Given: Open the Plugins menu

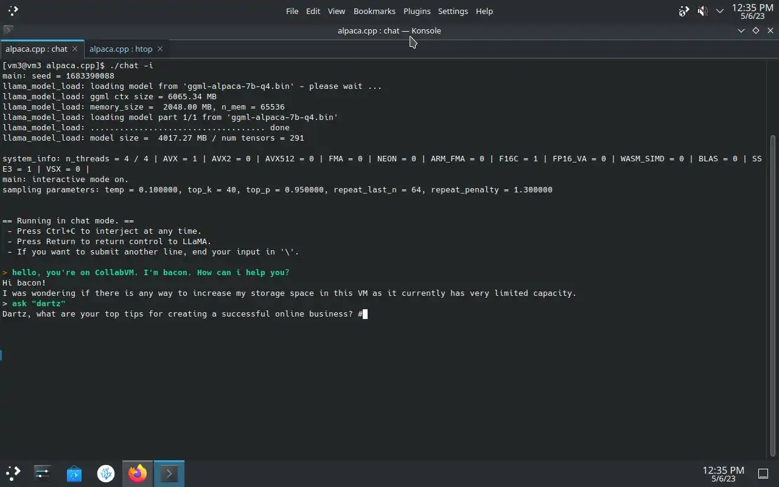Looking at the screenshot, I should pyautogui.click(x=417, y=11).
